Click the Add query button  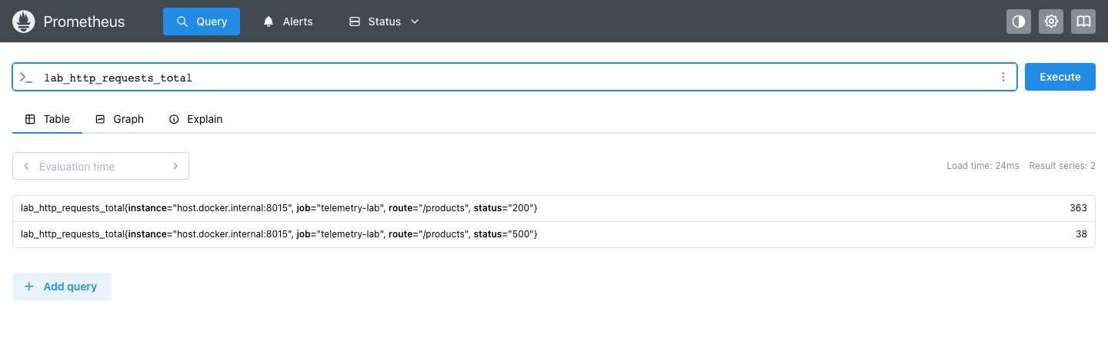tap(62, 286)
